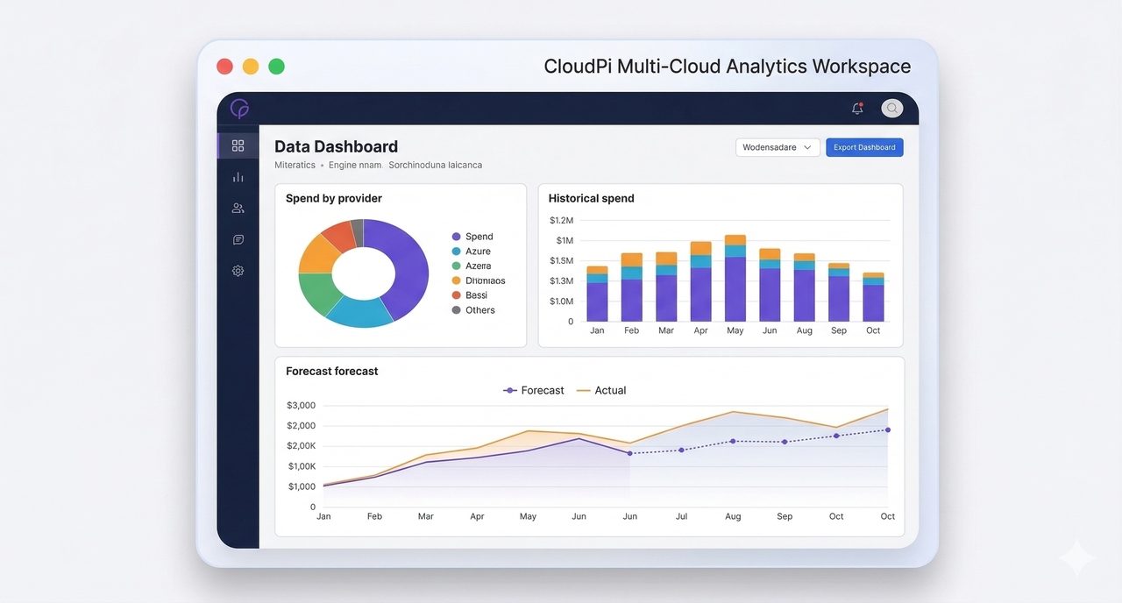Toggle the Dinoniaos legend entry
The image size is (1122, 603).
coord(479,280)
